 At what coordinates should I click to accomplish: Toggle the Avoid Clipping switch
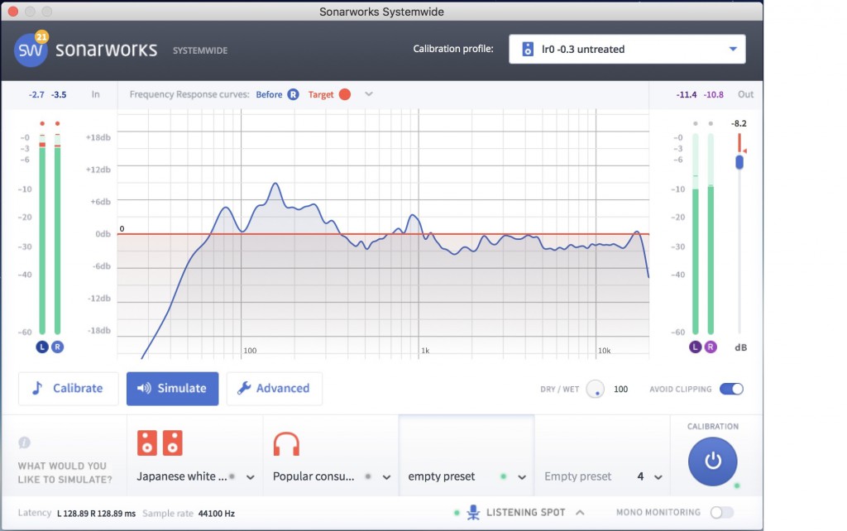tap(731, 389)
